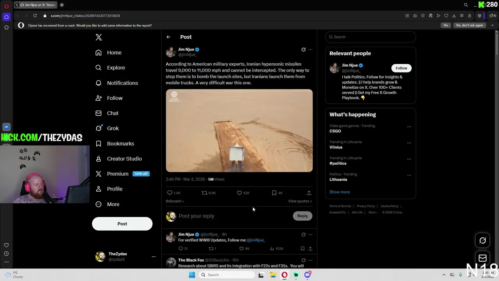Open Messenger in the Opera sidebar
Image resolution: width=499 pixels, height=281 pixels.
(6, 127)
